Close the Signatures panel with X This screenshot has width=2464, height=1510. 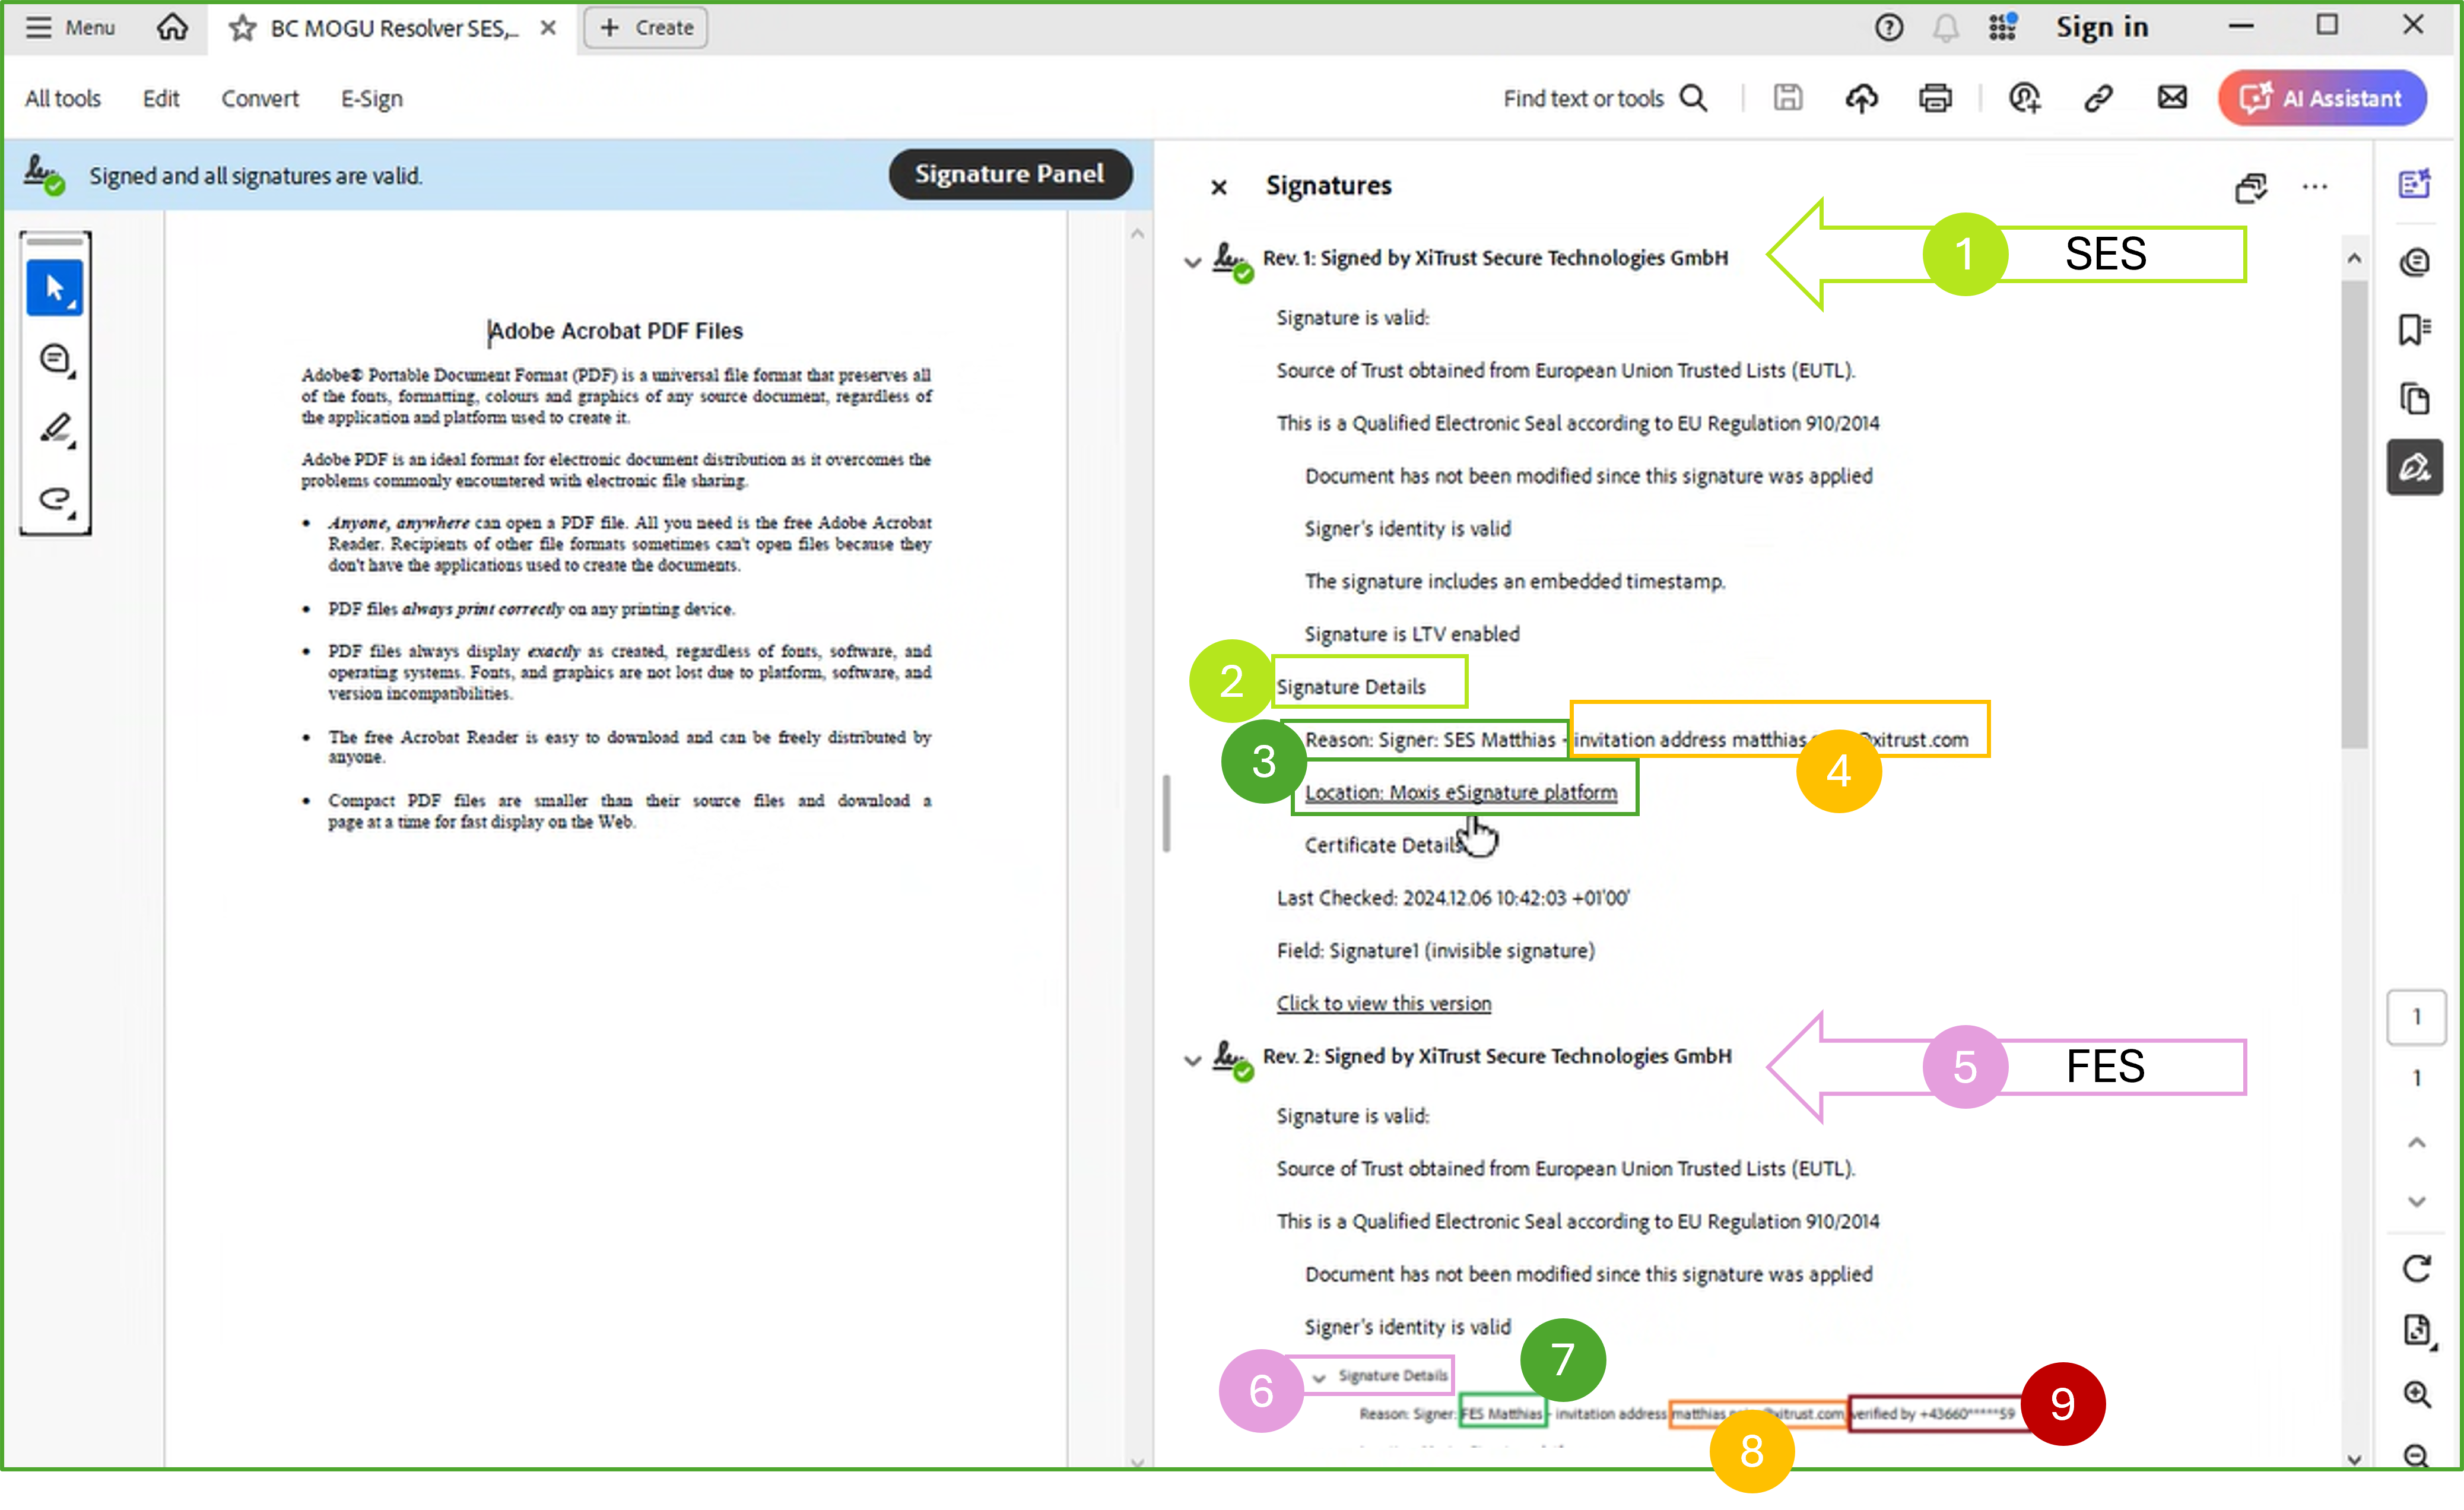(x=1218, y=187)
